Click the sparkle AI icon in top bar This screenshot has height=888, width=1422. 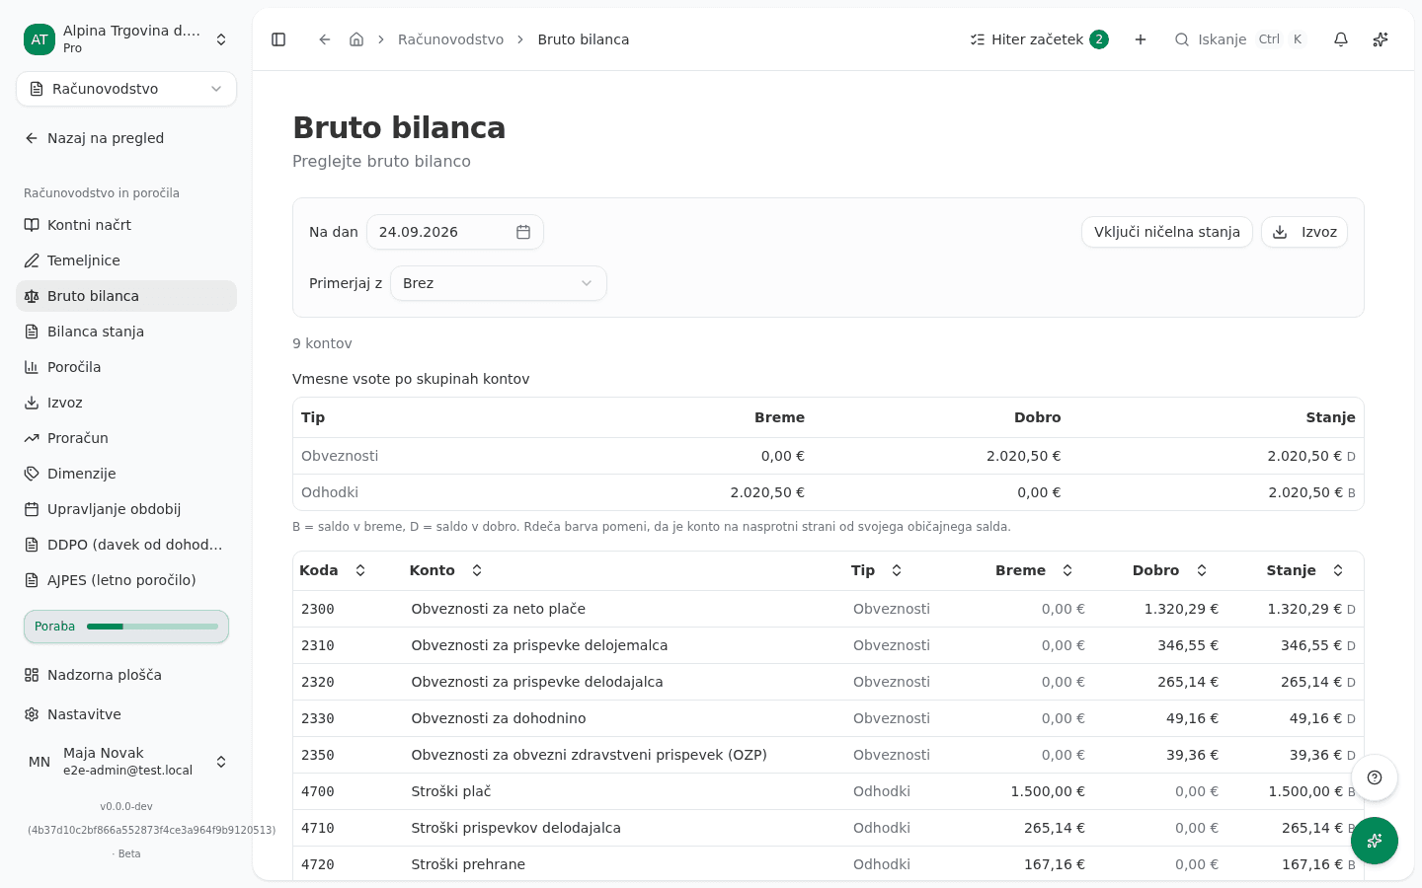1381,39
